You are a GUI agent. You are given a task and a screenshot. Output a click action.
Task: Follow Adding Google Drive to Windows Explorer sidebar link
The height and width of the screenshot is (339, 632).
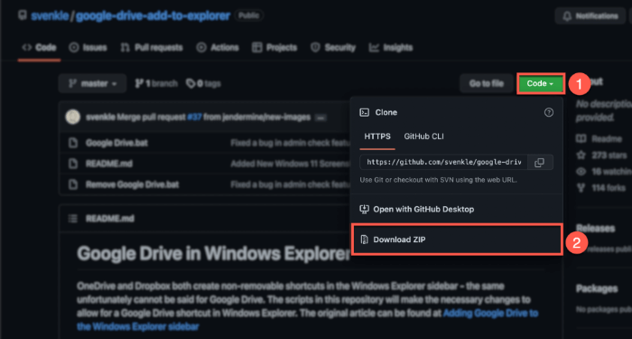pos(308,320)
